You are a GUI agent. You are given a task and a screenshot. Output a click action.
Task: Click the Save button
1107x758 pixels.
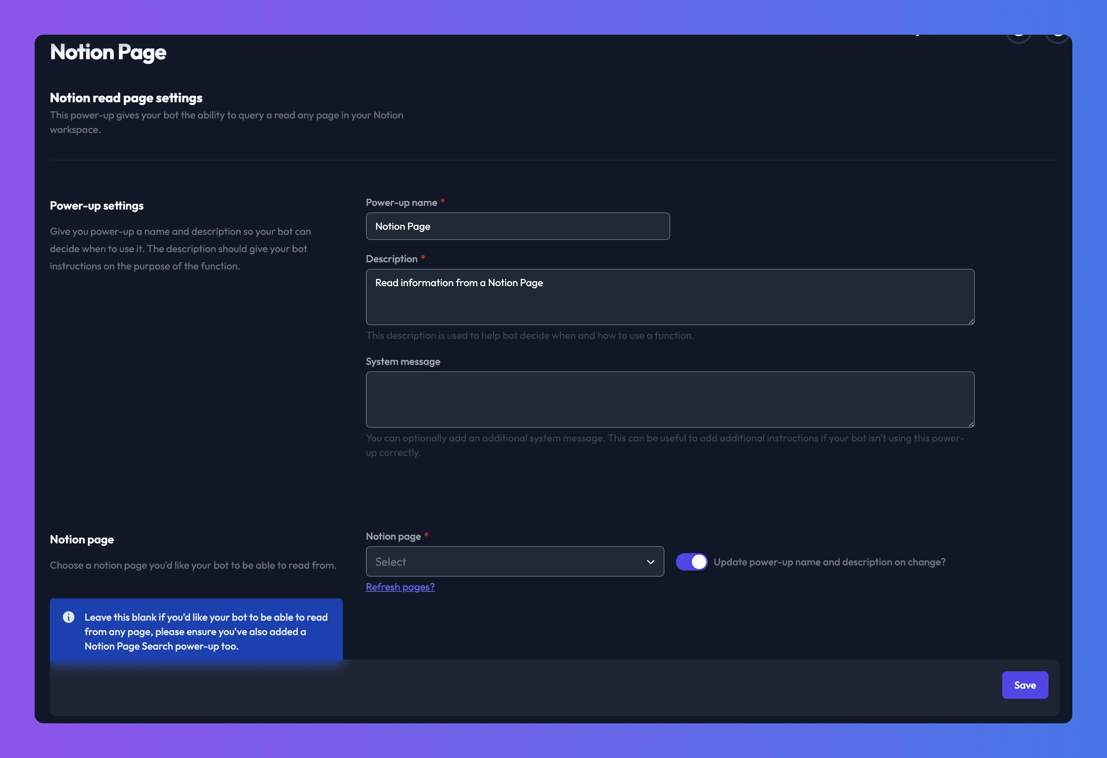[x=1025, y=685]
